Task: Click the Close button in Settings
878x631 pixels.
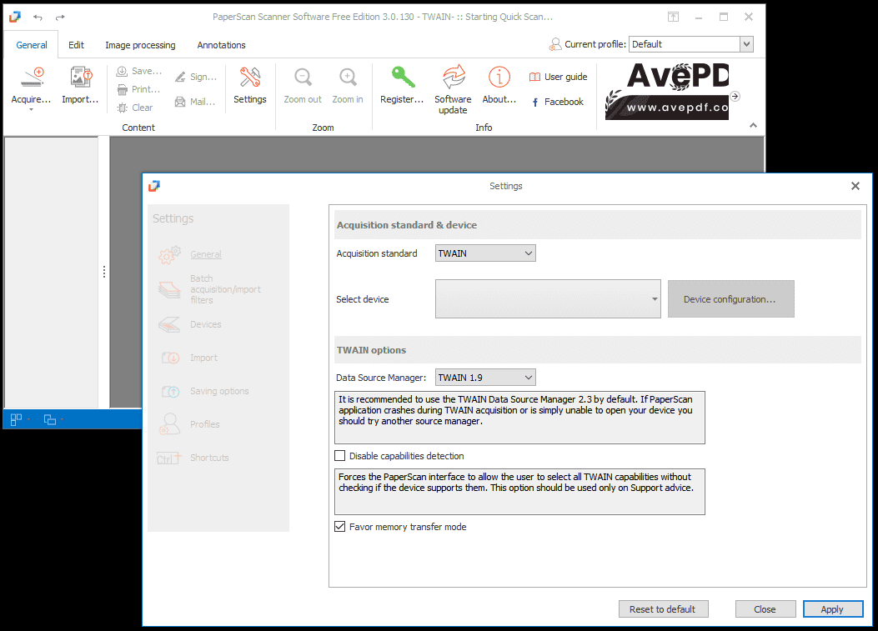Action: (765, 609)
